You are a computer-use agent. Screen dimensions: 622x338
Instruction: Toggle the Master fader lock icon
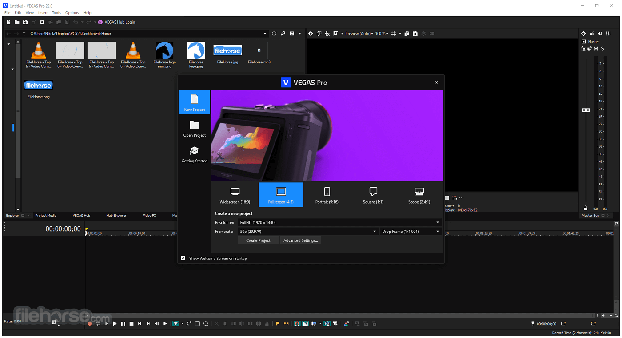tap(586, 208)
